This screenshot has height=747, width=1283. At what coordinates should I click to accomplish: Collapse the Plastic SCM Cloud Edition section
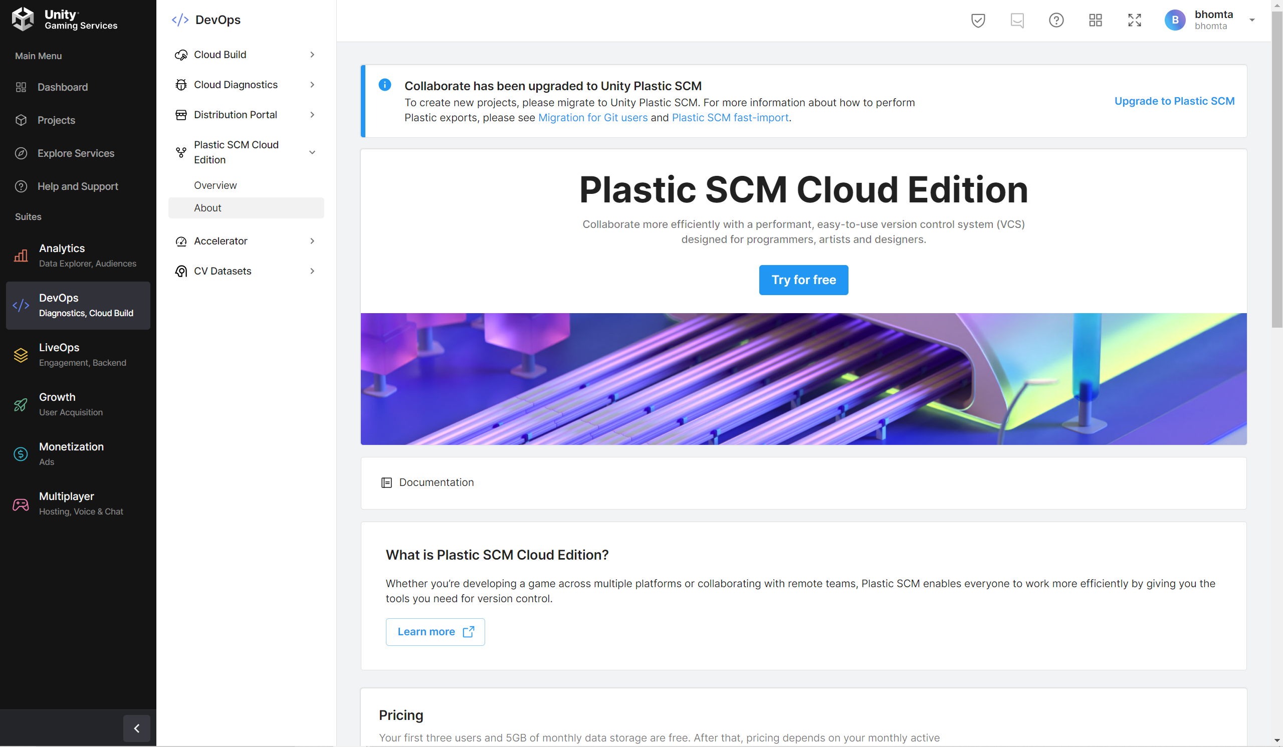coord(312,152)
